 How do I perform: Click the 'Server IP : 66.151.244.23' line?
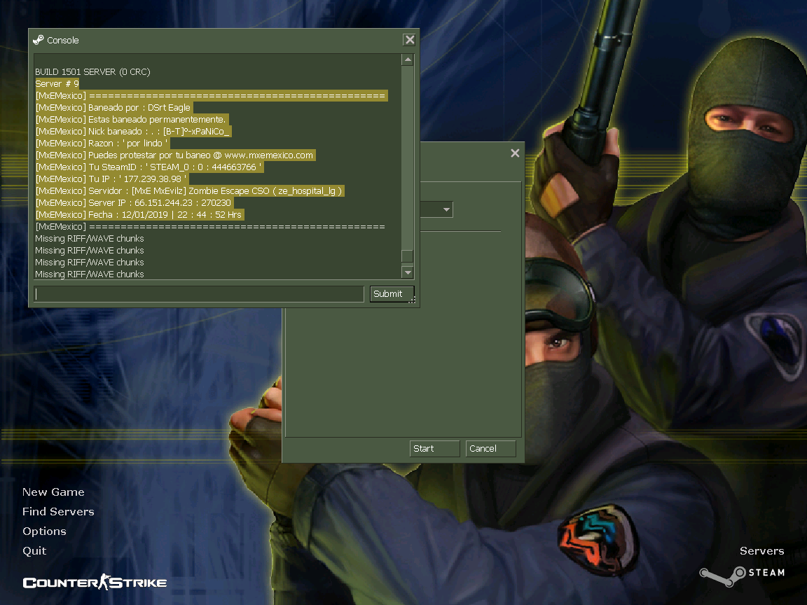click(x=134, y=202)
